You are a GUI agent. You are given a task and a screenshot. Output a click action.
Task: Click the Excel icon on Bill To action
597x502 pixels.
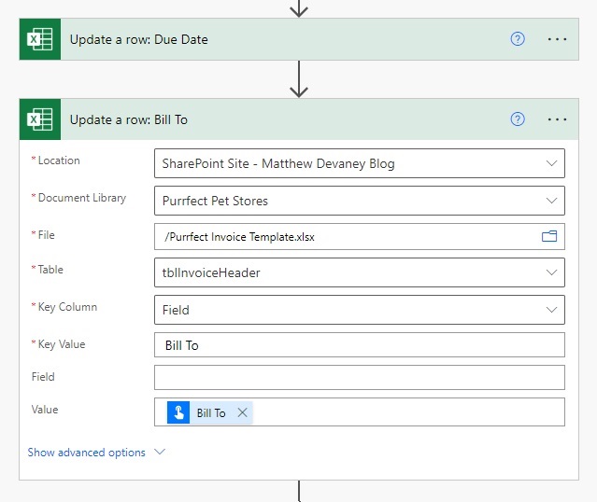[x=40, y=119]
